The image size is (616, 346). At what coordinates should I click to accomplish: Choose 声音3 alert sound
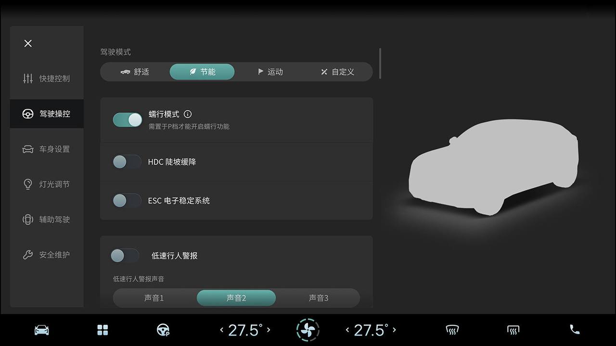[319, 298]
